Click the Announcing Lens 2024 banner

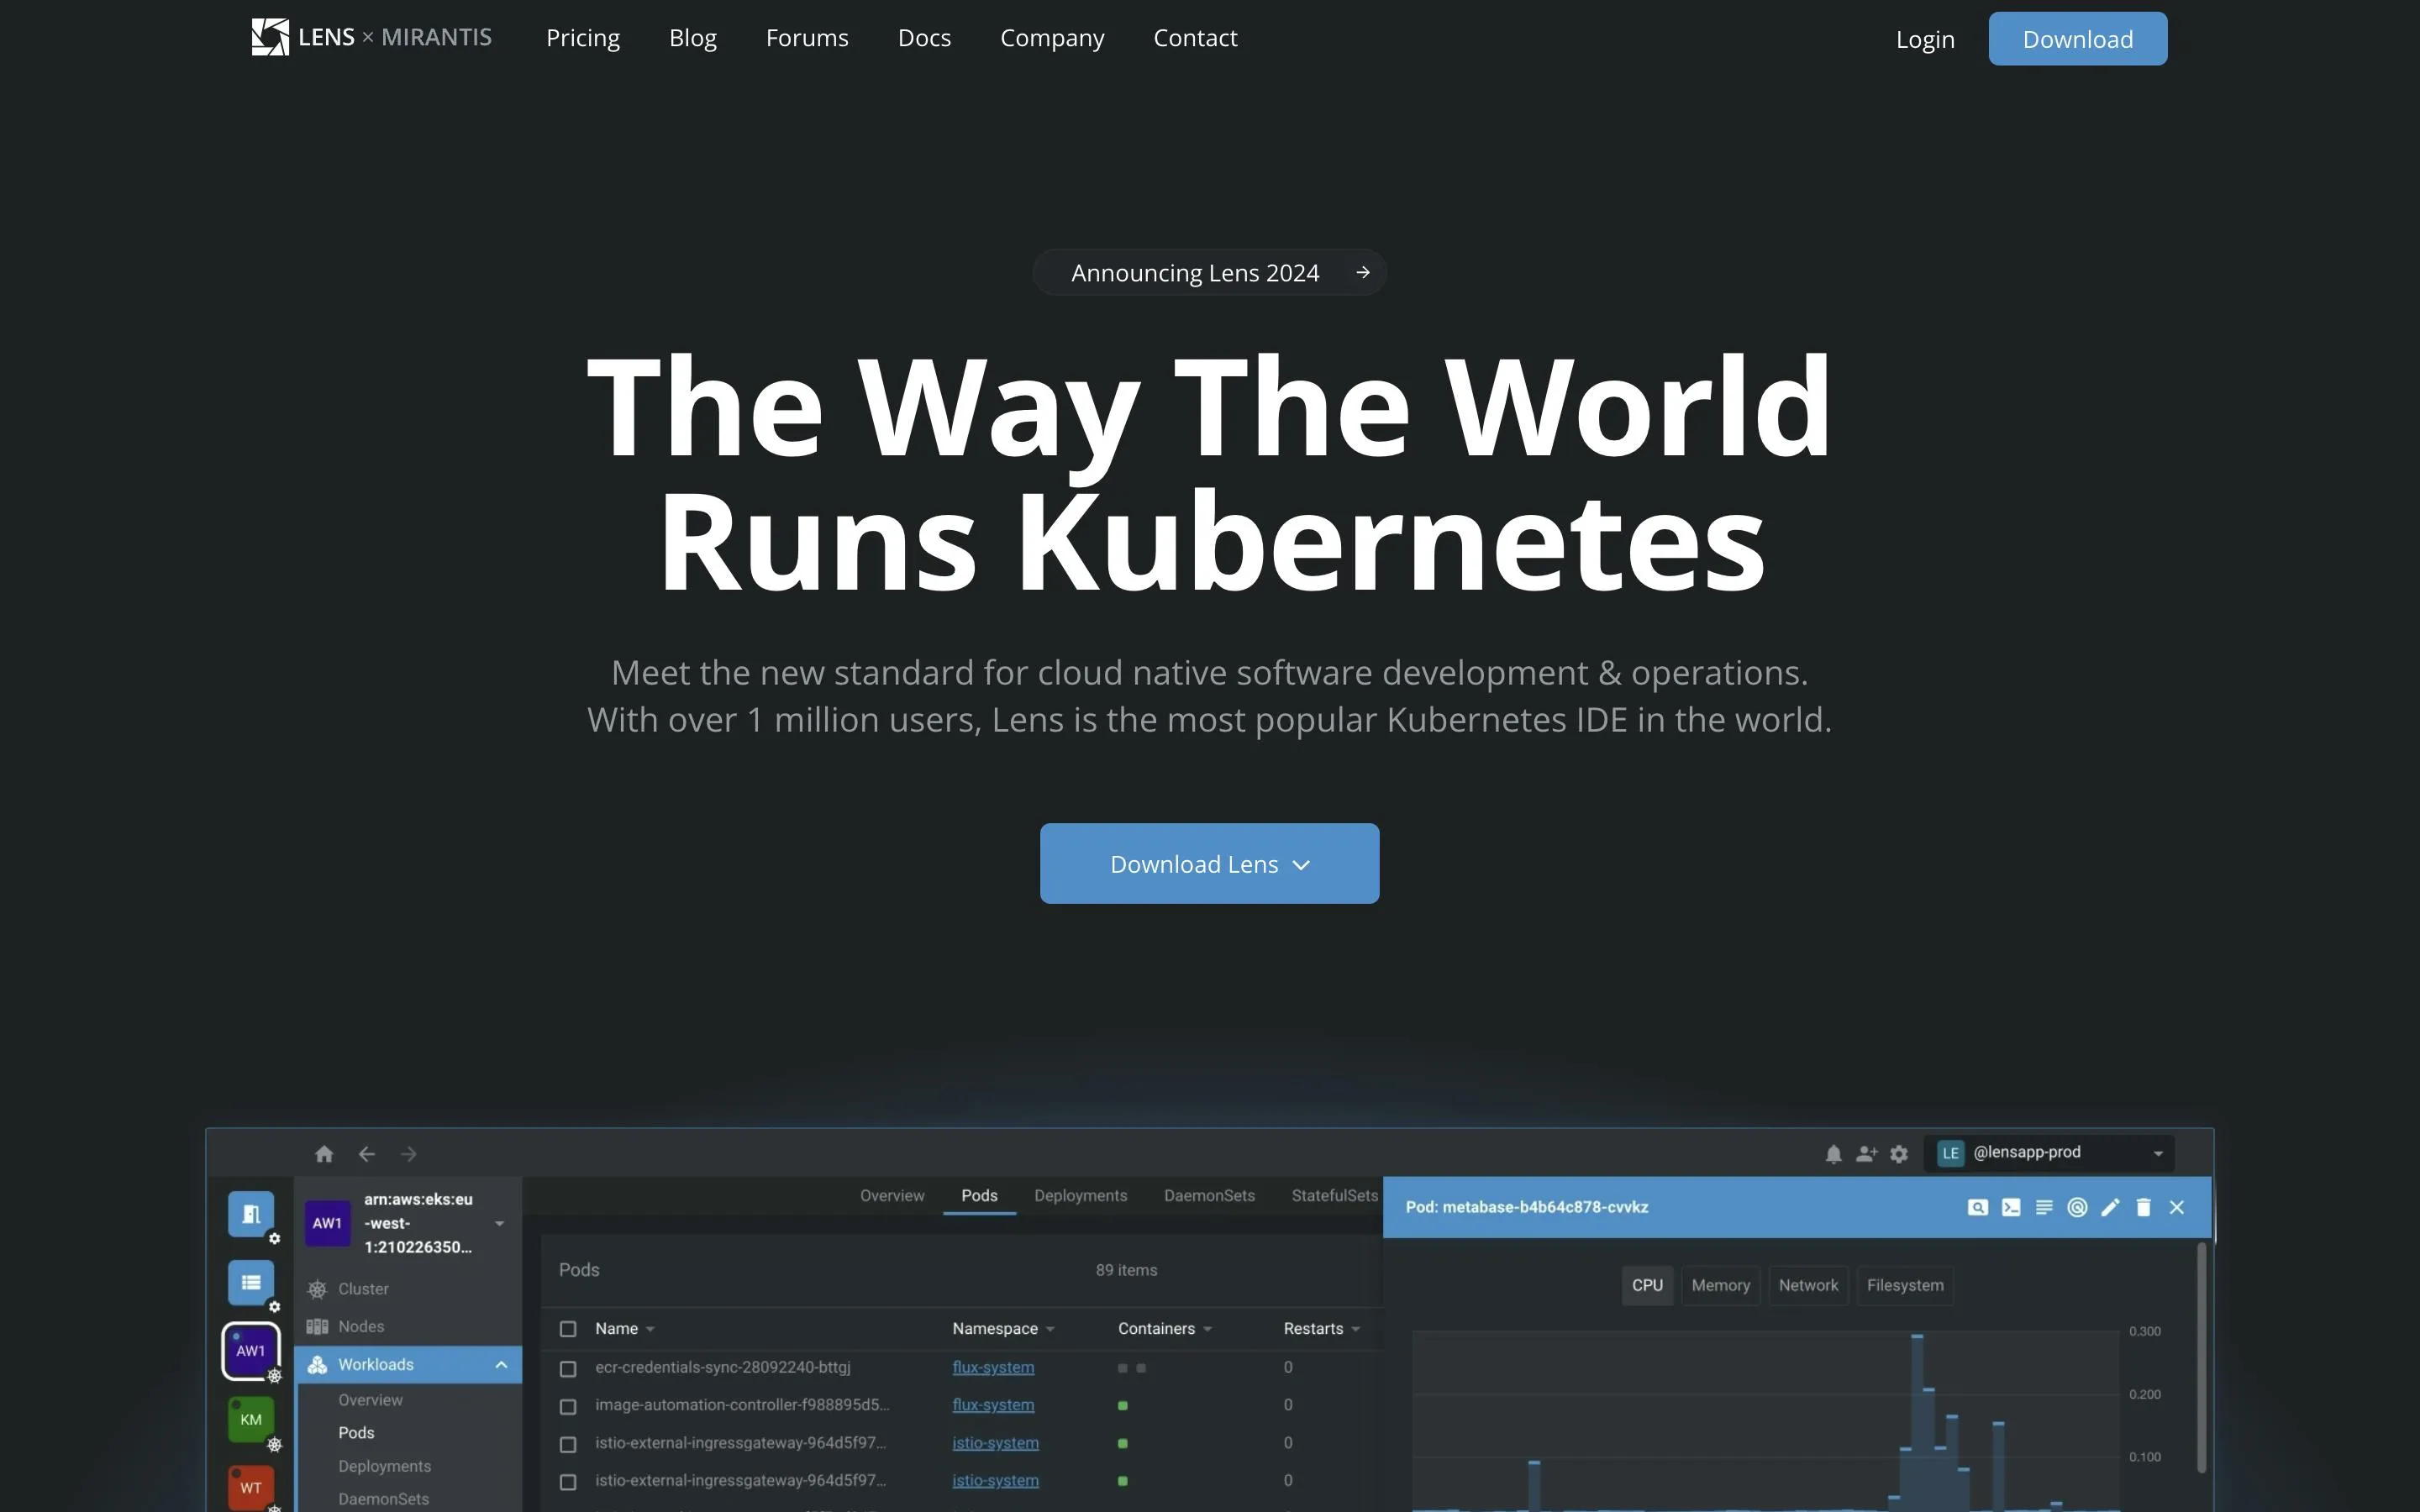[x=1209, y=273]
